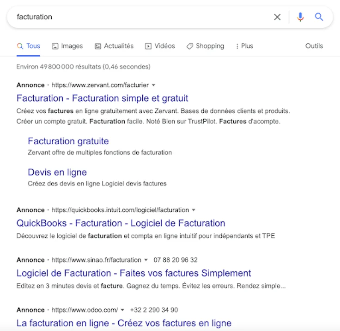Click the Shopping tag icon
Viewport: 340px width, 331px height.
coord(190,46)
